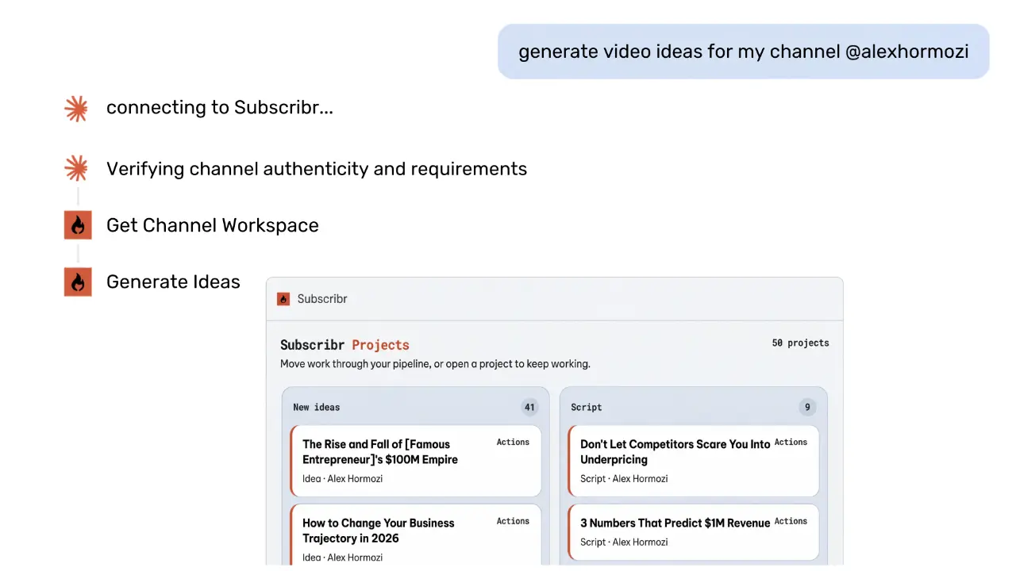Click the Subscribr Projects heading

click(x=344, y=345)
